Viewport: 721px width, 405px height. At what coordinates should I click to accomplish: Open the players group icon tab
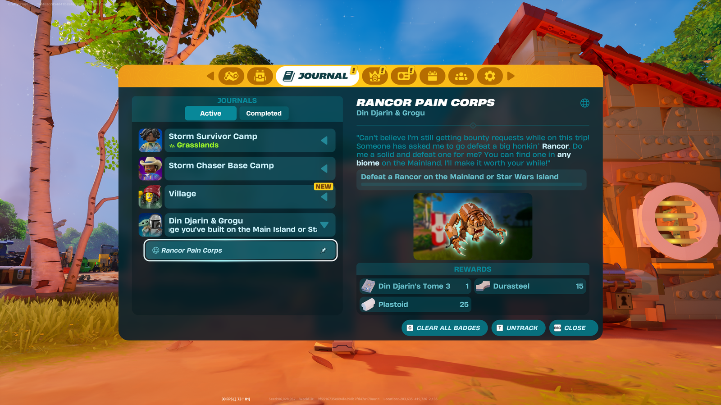(461, 76)
